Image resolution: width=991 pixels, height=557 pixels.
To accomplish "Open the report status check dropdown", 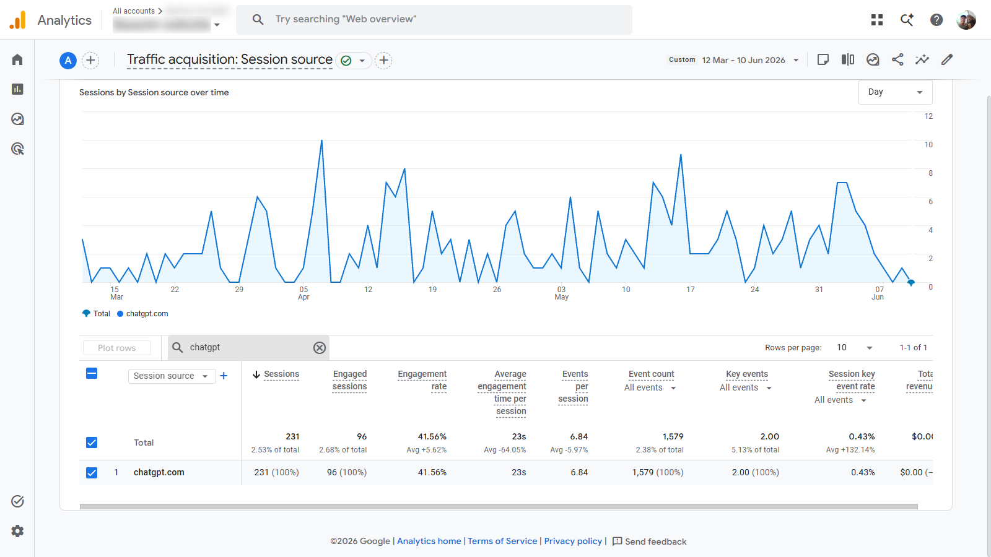I will 354,60.
